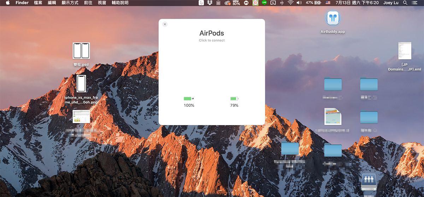
Task: Click the green-bordered Chinese character menu bar icon
Action: click(255, 3)
